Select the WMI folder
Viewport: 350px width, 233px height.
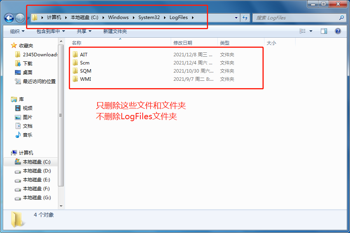click(82, 79)
